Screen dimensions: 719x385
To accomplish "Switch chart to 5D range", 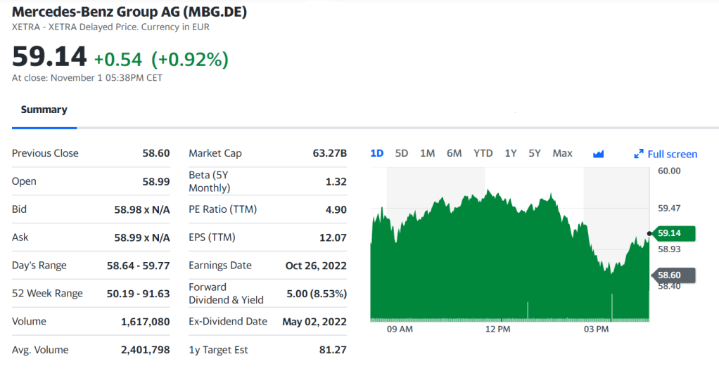I will pyautogui.click(x=402, y=153).
